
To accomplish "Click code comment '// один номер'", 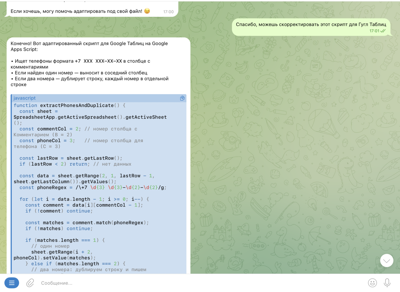I will point(50,246).
